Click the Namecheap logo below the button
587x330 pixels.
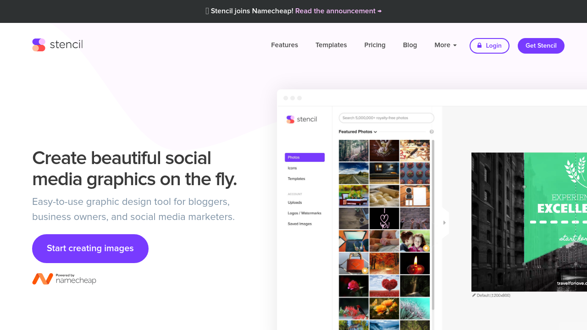pos(64,279)
